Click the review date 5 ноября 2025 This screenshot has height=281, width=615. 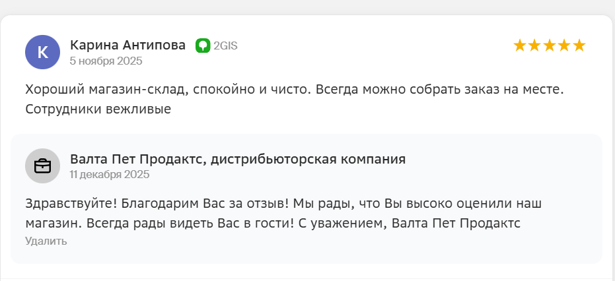pos(106,61)
